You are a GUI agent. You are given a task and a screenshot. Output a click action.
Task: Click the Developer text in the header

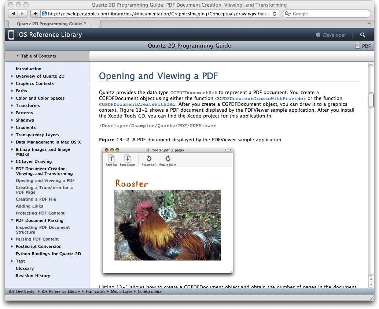[x=335, y=35]
